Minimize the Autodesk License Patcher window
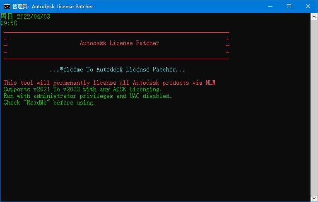This screenshot has height=202, width=318. coord(270,6)
